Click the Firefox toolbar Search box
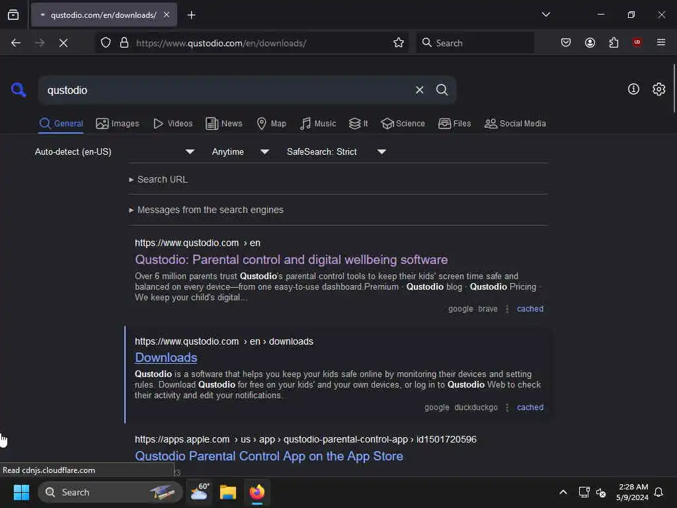Viewport: 677px width, 508px height. 475,43
